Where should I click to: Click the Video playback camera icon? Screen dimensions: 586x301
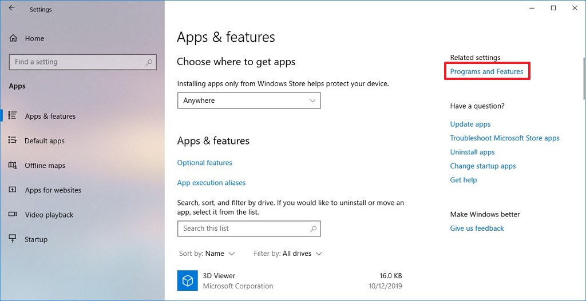[x=13, y=214]
